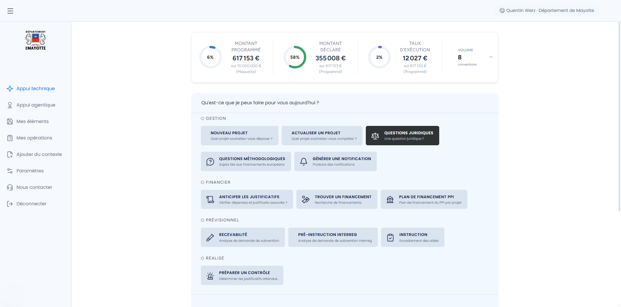621x307 pixels.
Task: Open Appui agentique in the sidebar
Action: click(36, 105)
